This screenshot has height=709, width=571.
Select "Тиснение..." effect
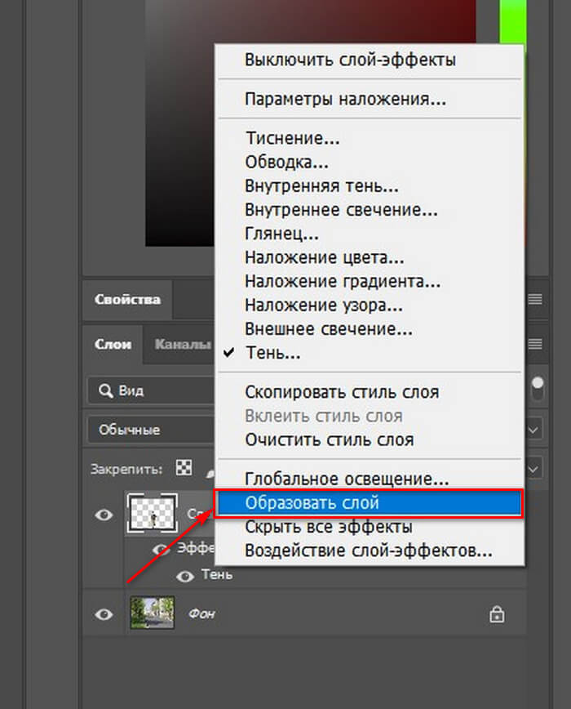(x=293, y=138)
